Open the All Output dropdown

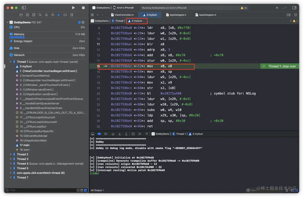97,190
